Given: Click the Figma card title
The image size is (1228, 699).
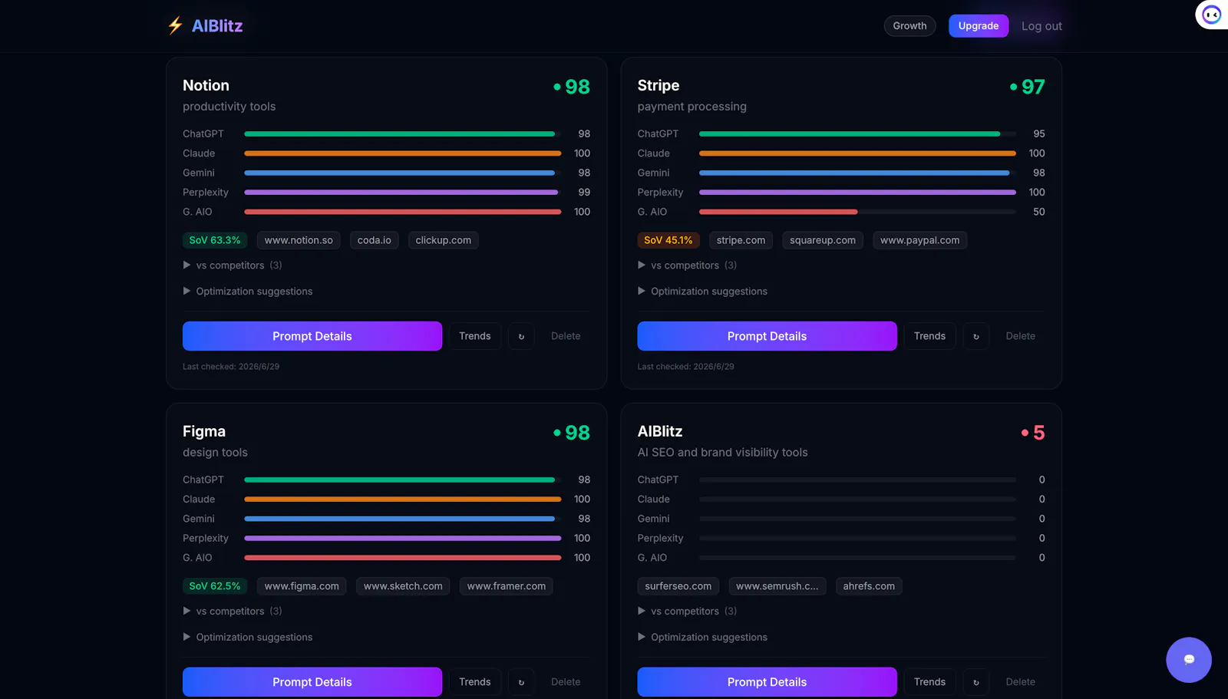Looking at the screenshot, I should [x=204, y=431].
